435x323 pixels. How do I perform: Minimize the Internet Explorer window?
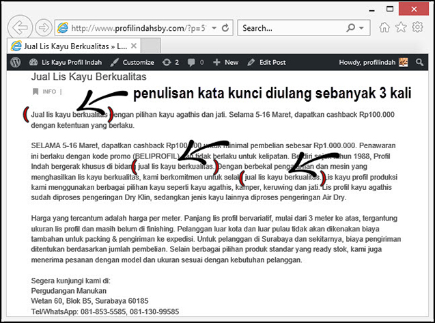pos(372,10)
